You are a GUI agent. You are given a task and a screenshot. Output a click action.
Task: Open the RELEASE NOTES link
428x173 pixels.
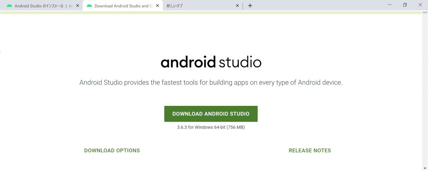click(310, 150)
